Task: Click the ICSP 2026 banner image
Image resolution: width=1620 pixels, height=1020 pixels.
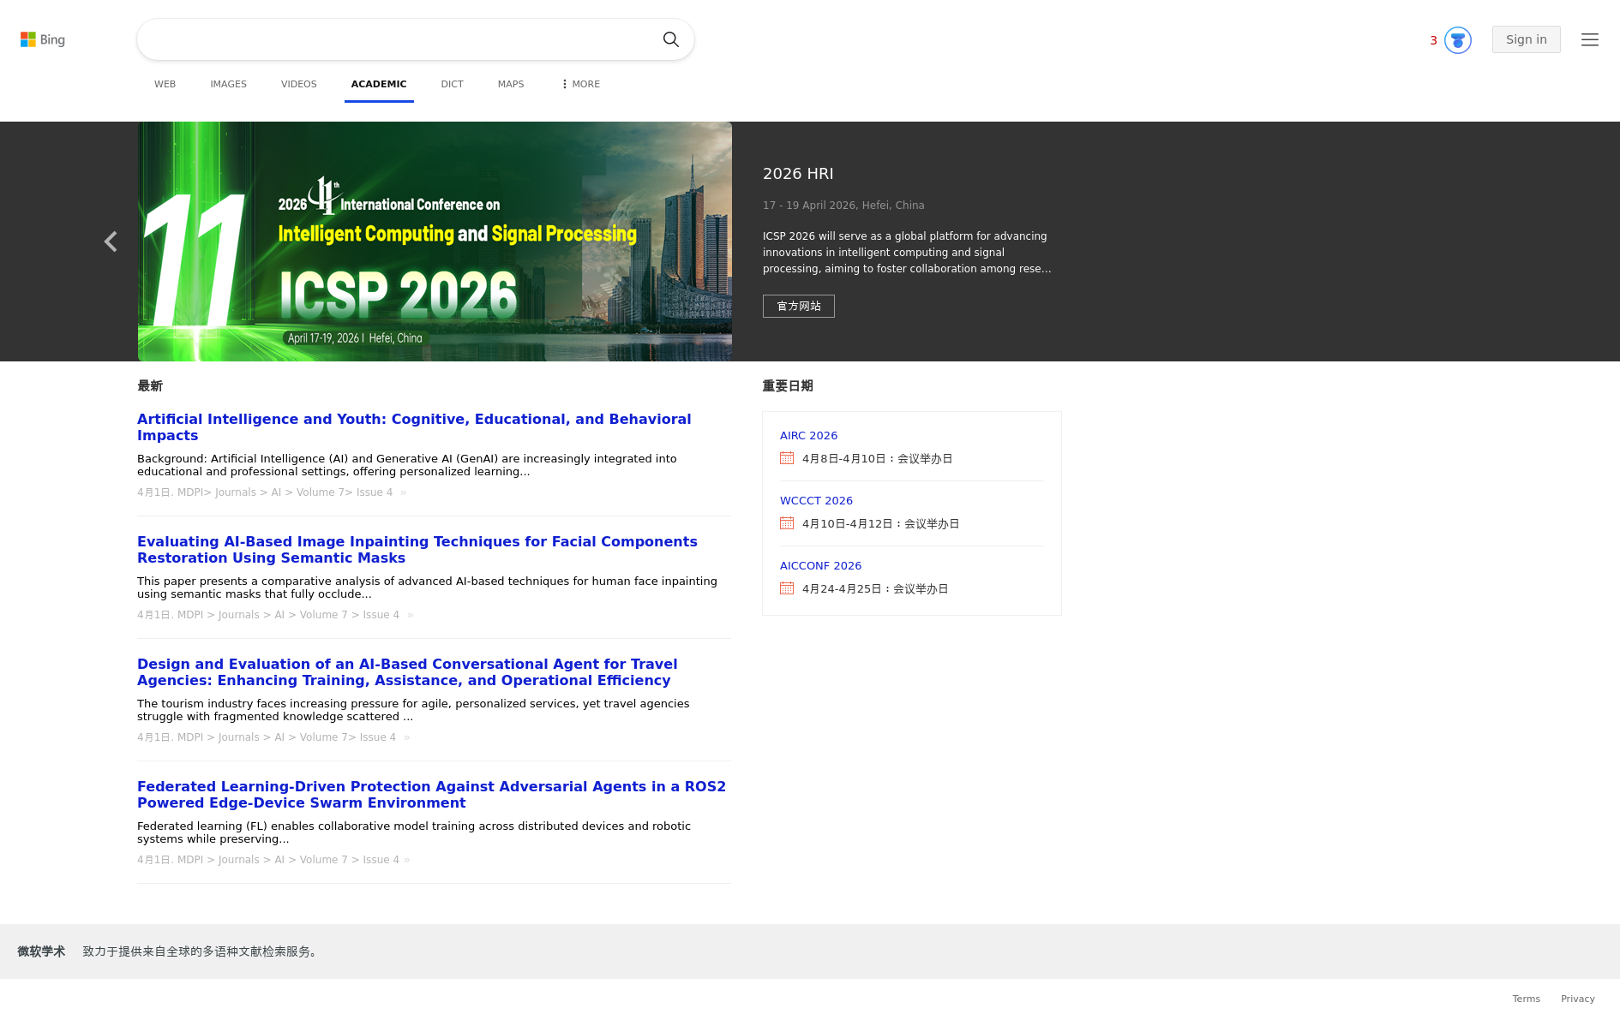Action: click(435, 242)
